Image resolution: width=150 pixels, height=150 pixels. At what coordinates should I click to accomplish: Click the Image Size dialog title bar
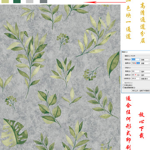coord(136,52)
